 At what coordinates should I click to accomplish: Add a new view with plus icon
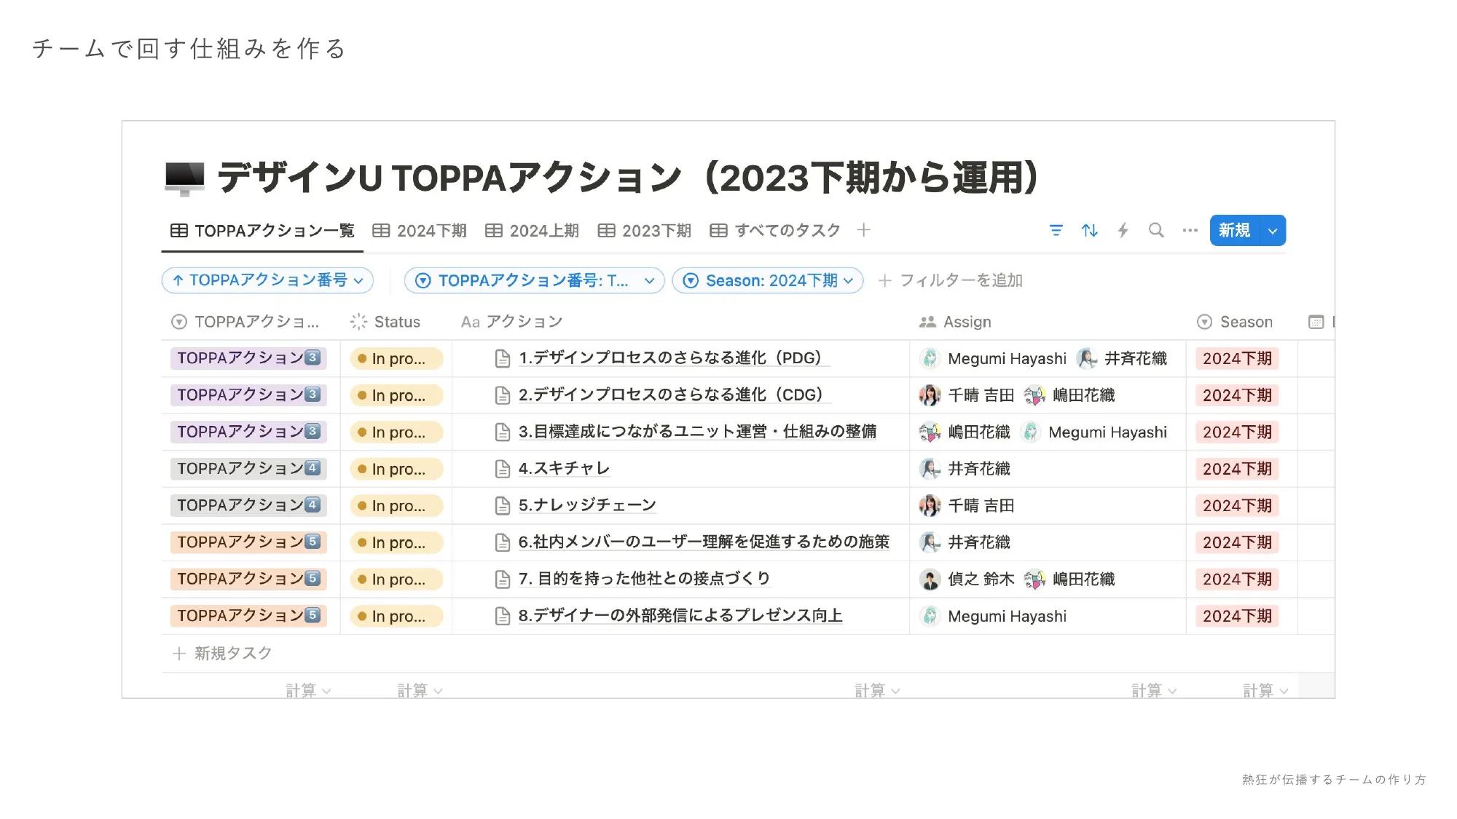coord(863,231)
